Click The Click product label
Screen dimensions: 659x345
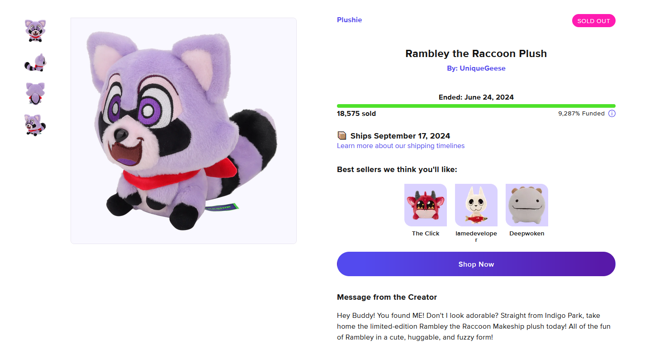coord(426,234)
